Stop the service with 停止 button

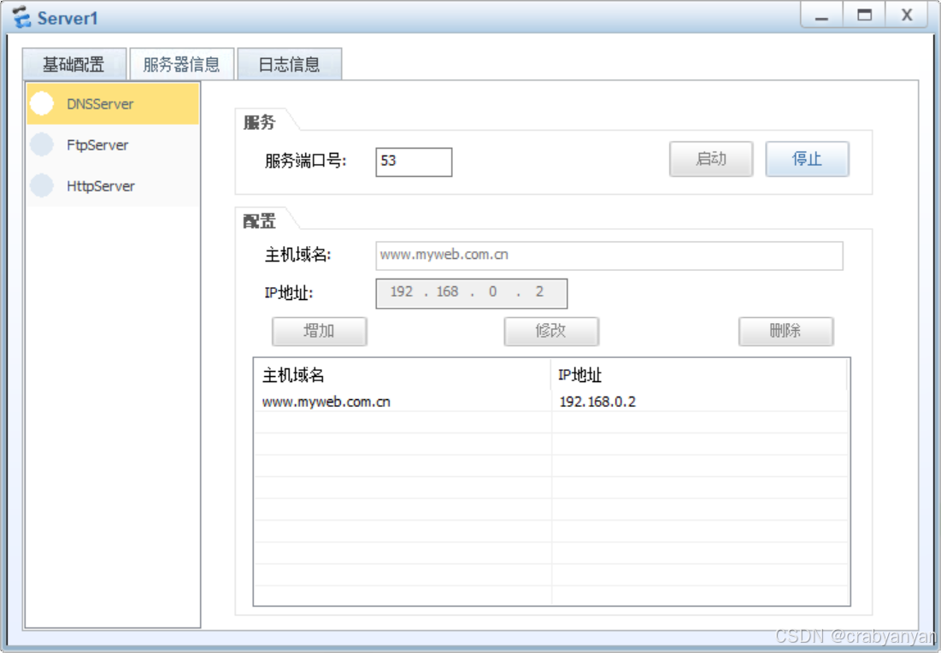pyautogui.click(x=807, y=159)
